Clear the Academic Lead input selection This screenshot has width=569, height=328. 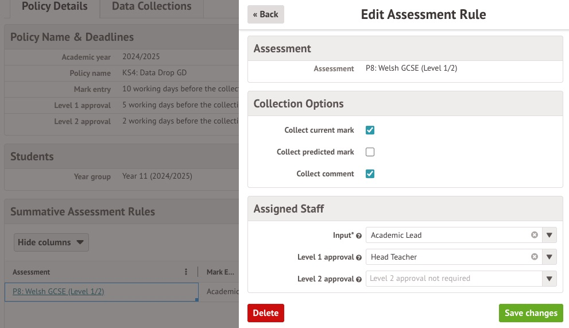pos(534,235)
